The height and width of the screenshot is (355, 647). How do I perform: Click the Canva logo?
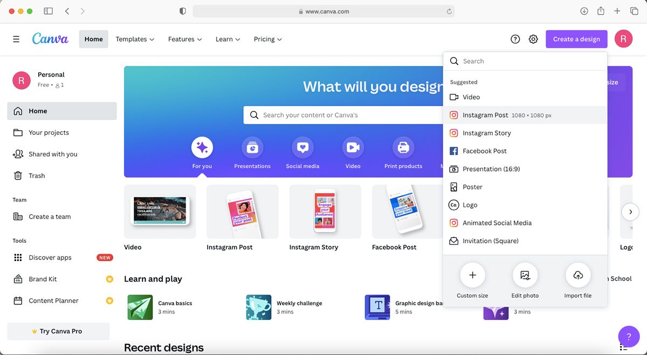(50, 39)
